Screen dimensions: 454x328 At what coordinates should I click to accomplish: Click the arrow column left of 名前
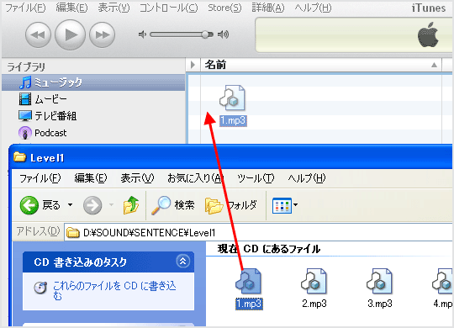pos(193,65)
